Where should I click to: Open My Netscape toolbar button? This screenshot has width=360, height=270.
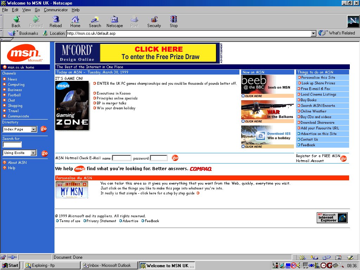(115, 21)
